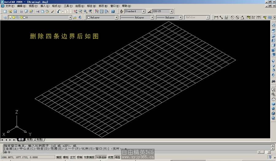Open the ByLayer color control
The height and width of the screenshot is (161, 276).
(x=102, y=18)
